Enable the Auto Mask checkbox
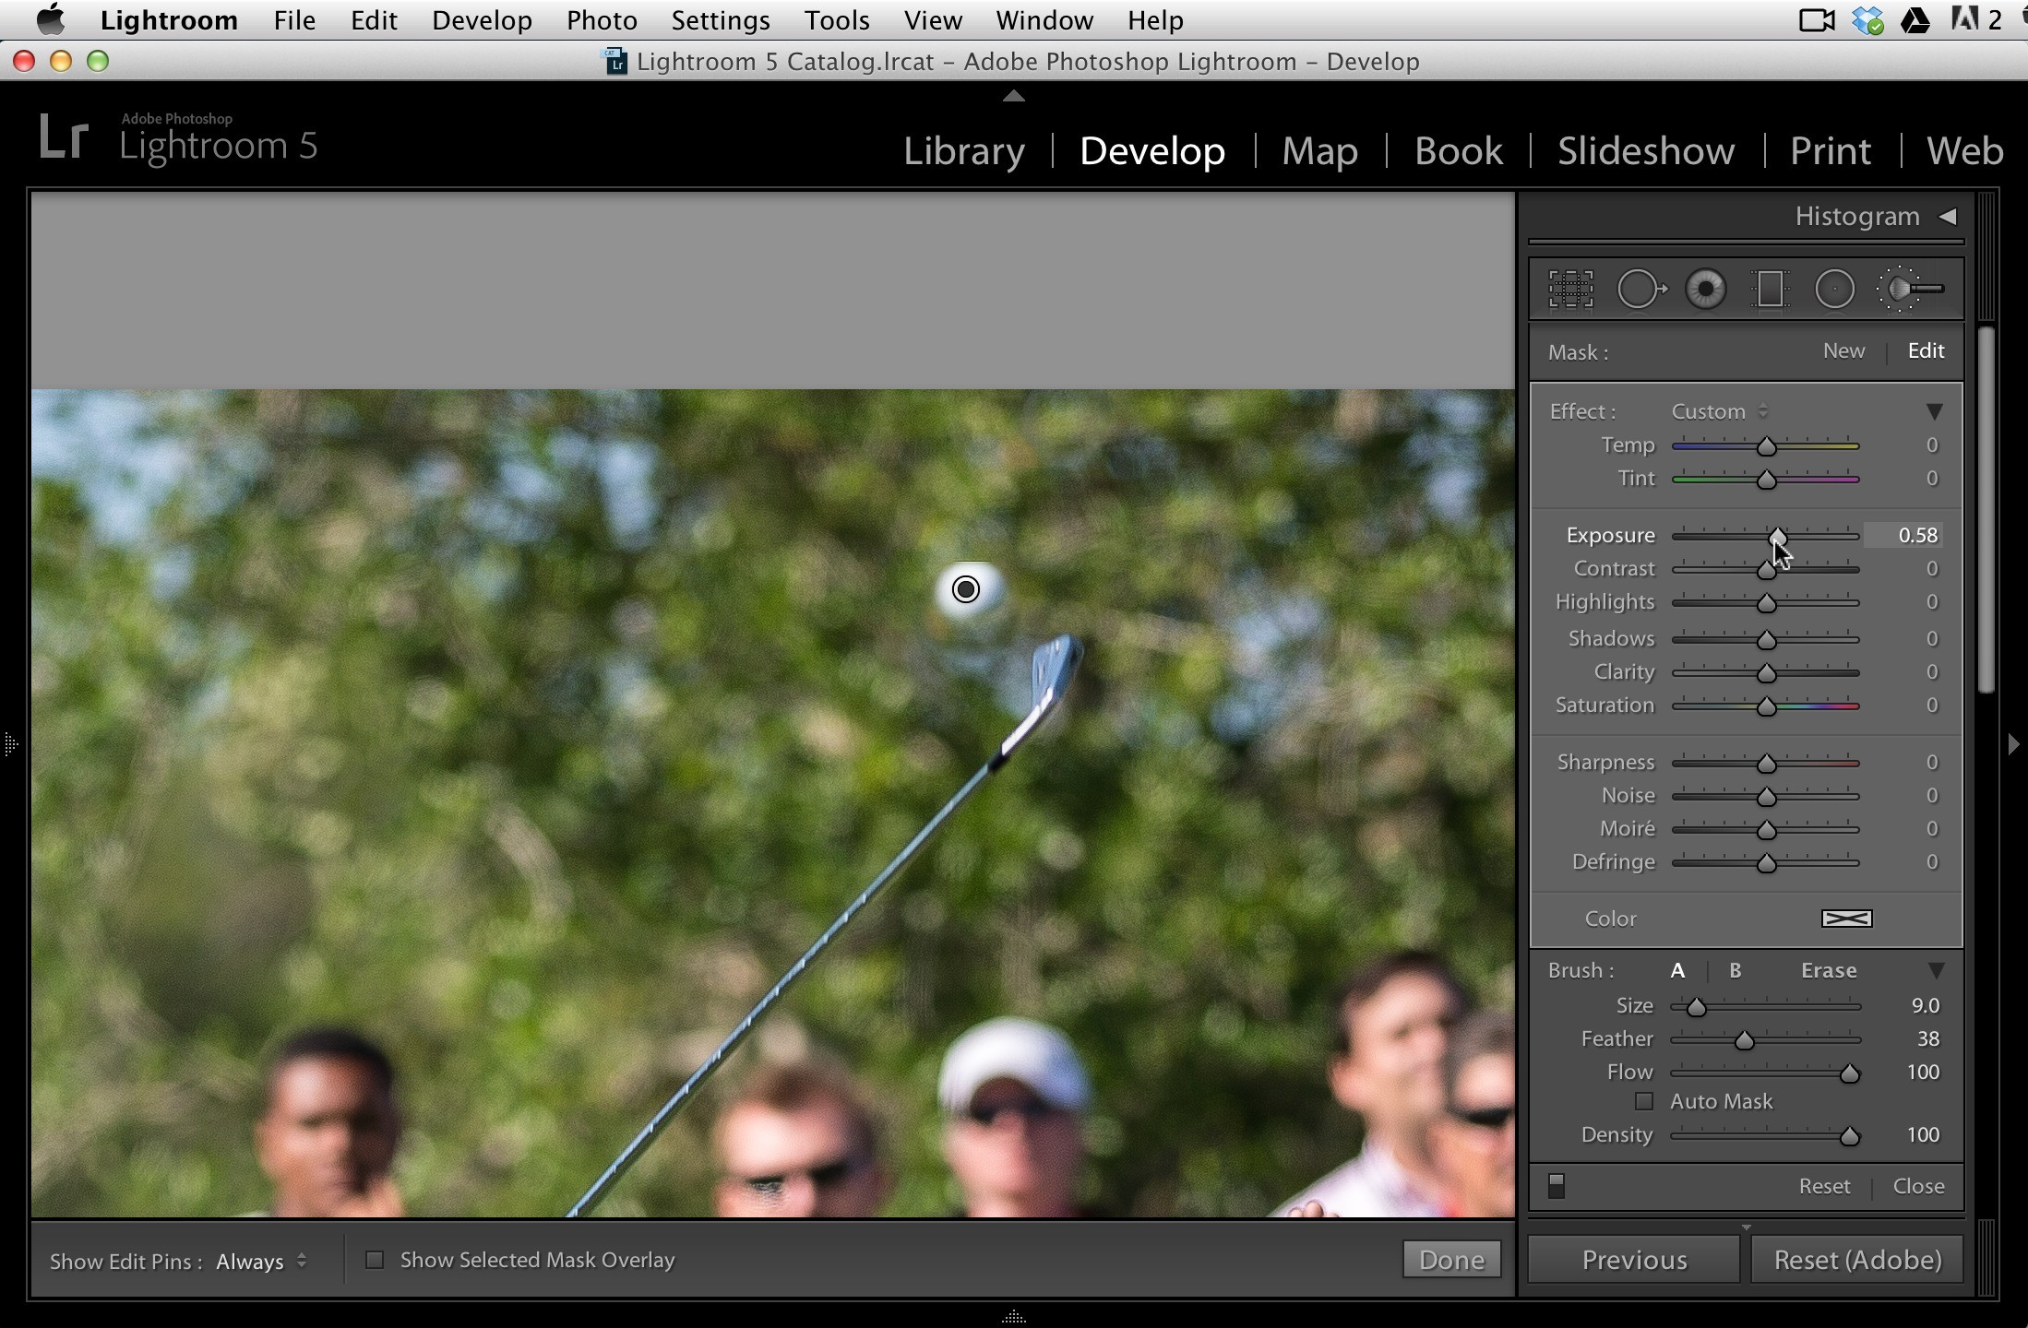Image resolution: width=2028 pixels, height=1328 pixels. click(x=1643, y=1101)
